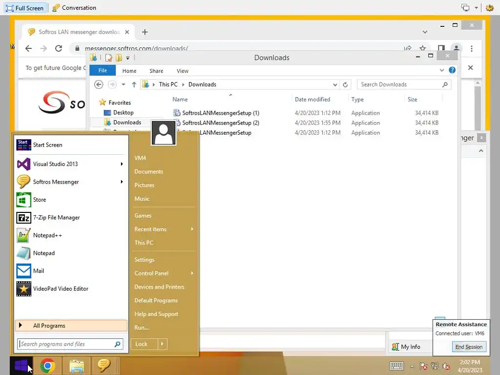Open Devices and Printers
This screenshot has width=500, height=375.
point(160,287)
